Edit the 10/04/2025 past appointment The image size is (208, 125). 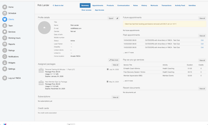[x=202, y=40]
